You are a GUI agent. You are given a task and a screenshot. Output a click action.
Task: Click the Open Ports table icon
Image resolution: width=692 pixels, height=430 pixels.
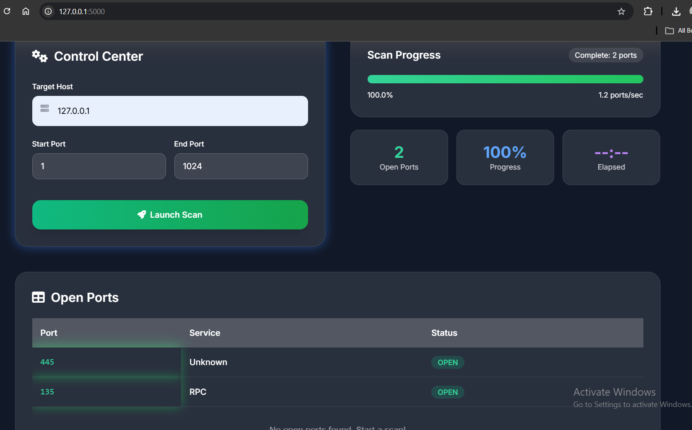click(39, 297)
